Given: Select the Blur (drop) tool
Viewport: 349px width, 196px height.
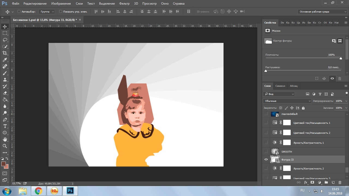Looking at the screenshot, I should [5, 106].
